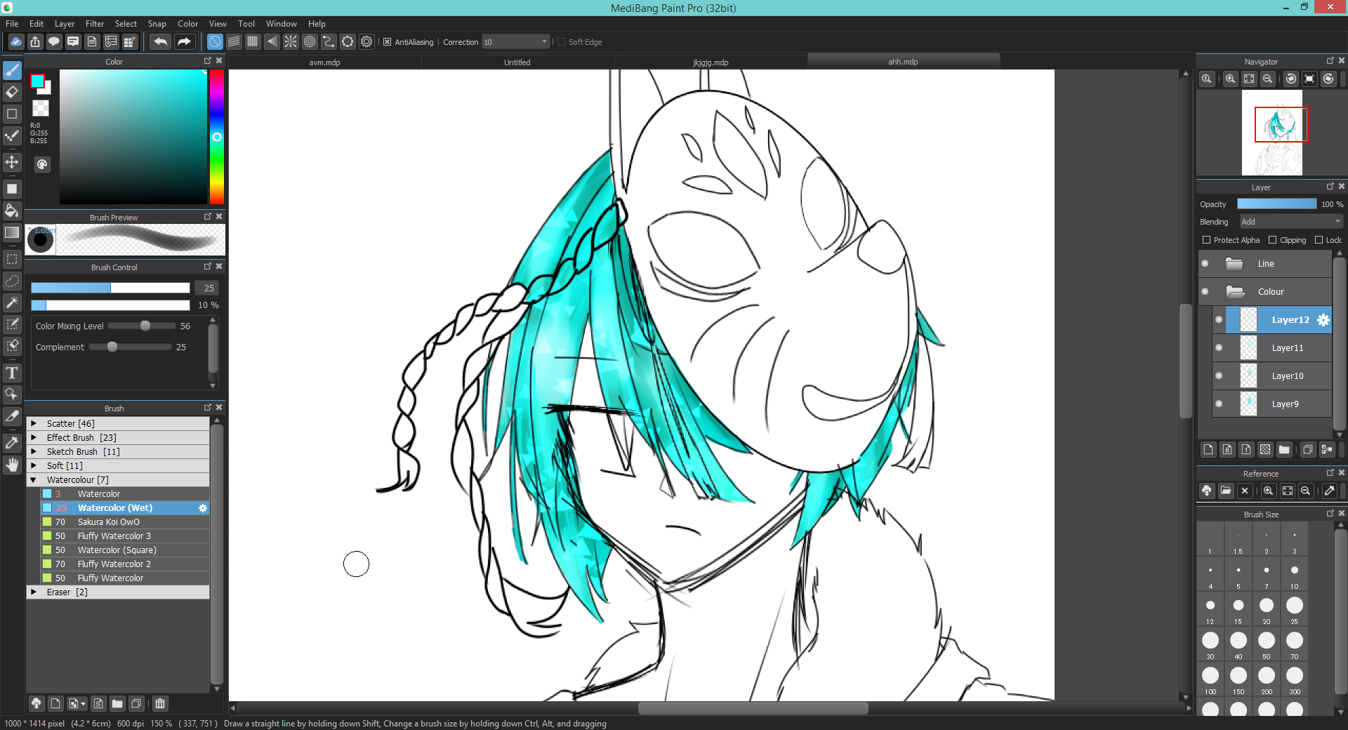The height and width of the screenshot is (730, 1348).
Task: Expand the Scatter brush group
Action: click(x=34, y=424)
